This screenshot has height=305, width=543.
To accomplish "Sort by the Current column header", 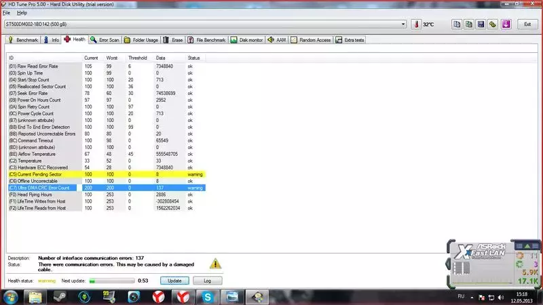I will coord(93,58).
